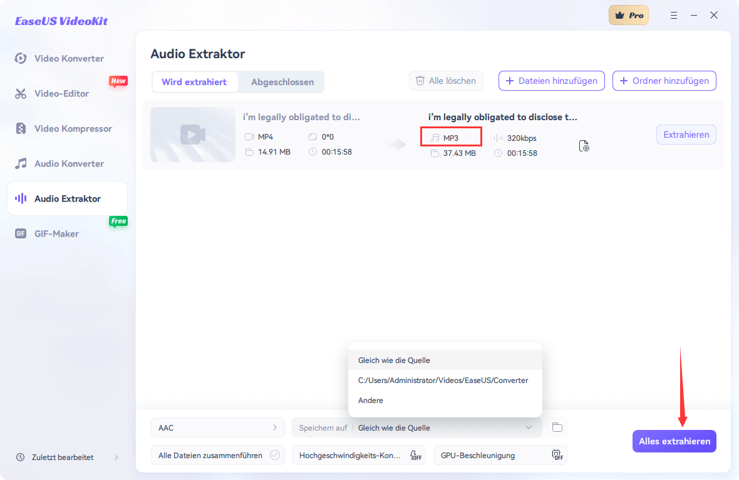This screenshot has height=480, width=739.
Task: Click the Pro upgrade badge
Action: (x=629, y=15)
